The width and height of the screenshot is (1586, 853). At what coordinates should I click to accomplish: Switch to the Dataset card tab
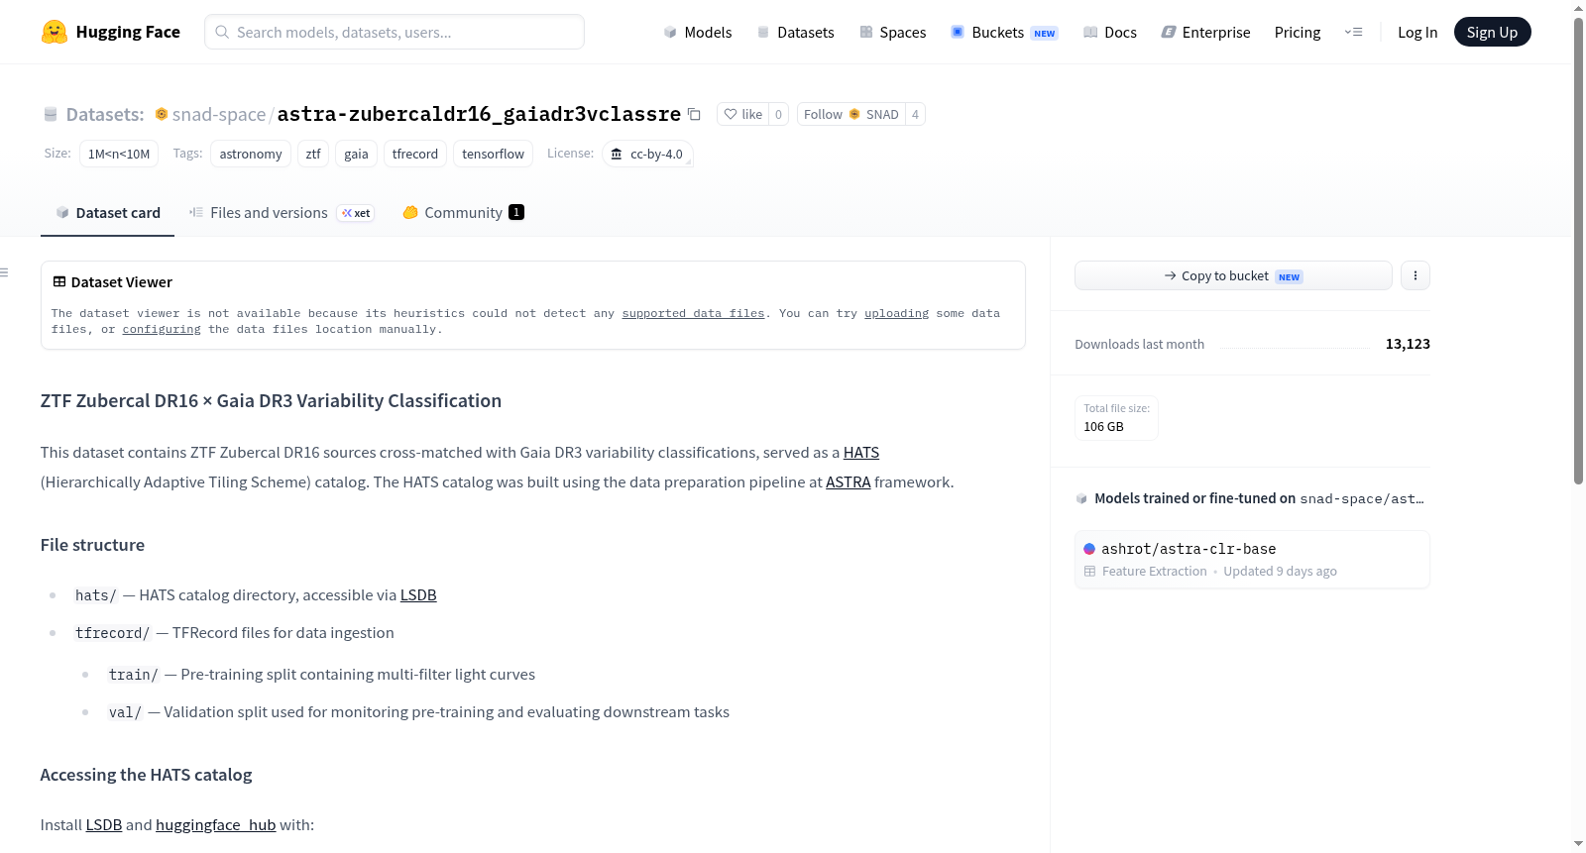pos(108,212)
